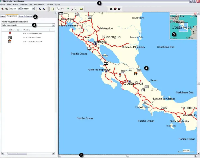Open the Buscar menu
Viewport: 200px width, 159px height.
click(x=16, y=5)
